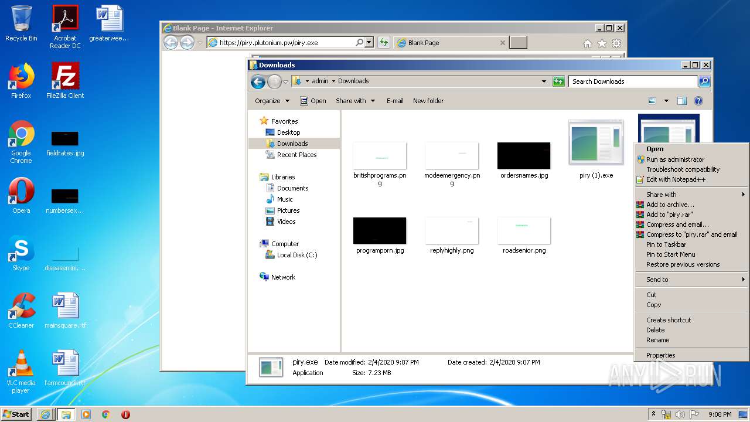
Task: Open a new tab in Internet Explorer
Action: (518, 42)
